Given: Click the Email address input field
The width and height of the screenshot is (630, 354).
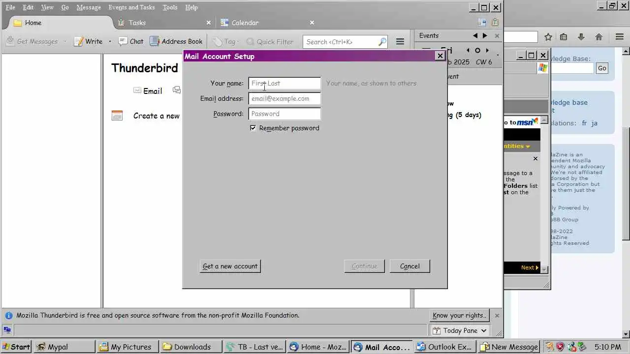Looking at the screenshot, I should [284, 98].
